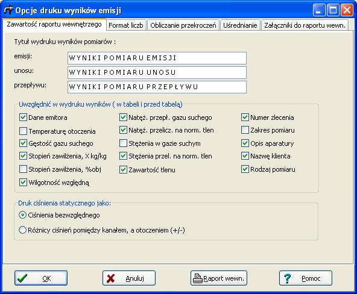Uncheck Wilgotność względną checkbox
The height and width of the screenshot is (294, 357).
24,183
